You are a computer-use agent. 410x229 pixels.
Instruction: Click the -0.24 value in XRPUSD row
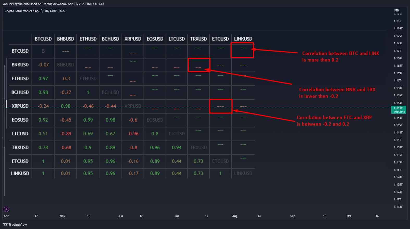pos(43,106)
